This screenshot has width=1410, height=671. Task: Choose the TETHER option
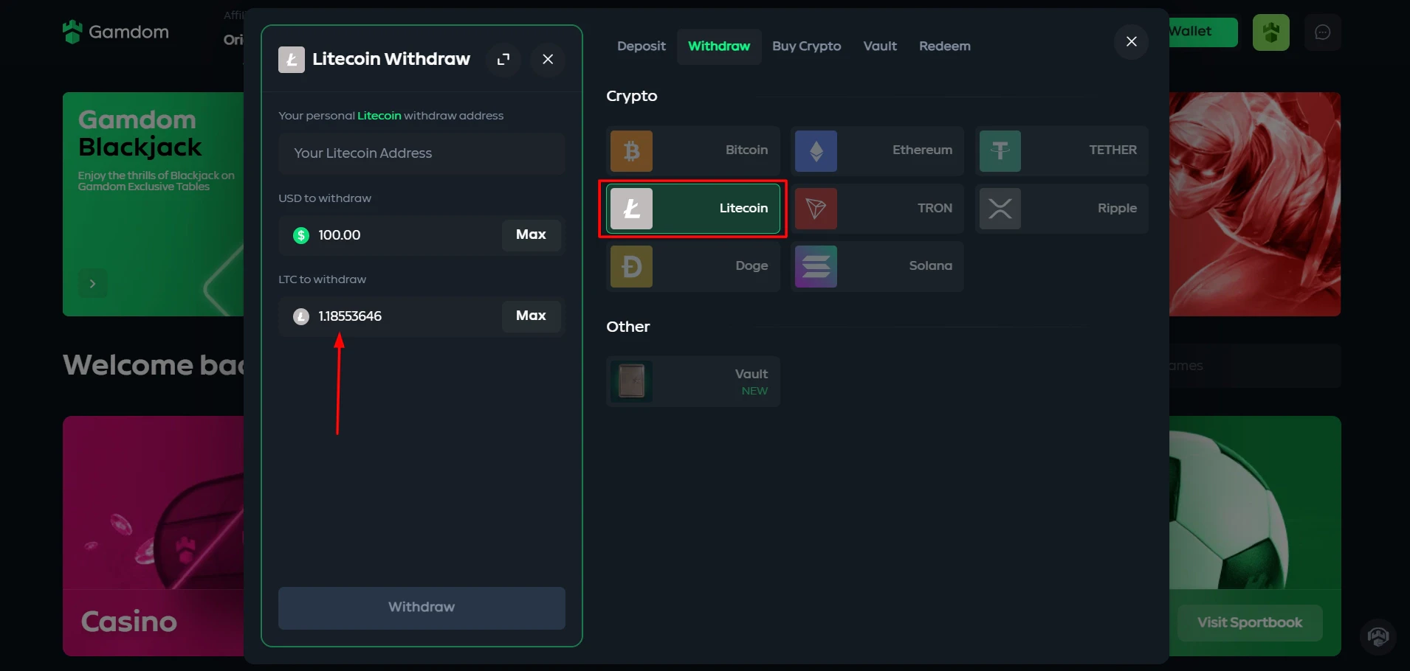(x=1062, y=151)
